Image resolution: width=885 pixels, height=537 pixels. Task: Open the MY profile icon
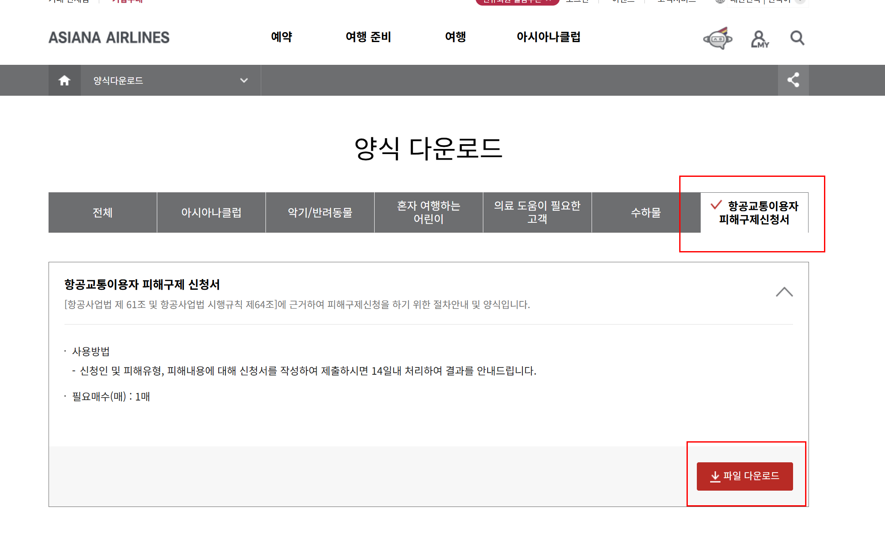point(760,39)
